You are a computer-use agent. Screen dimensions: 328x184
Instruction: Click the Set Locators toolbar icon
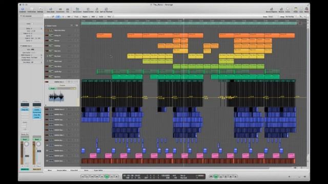point(77,10)
